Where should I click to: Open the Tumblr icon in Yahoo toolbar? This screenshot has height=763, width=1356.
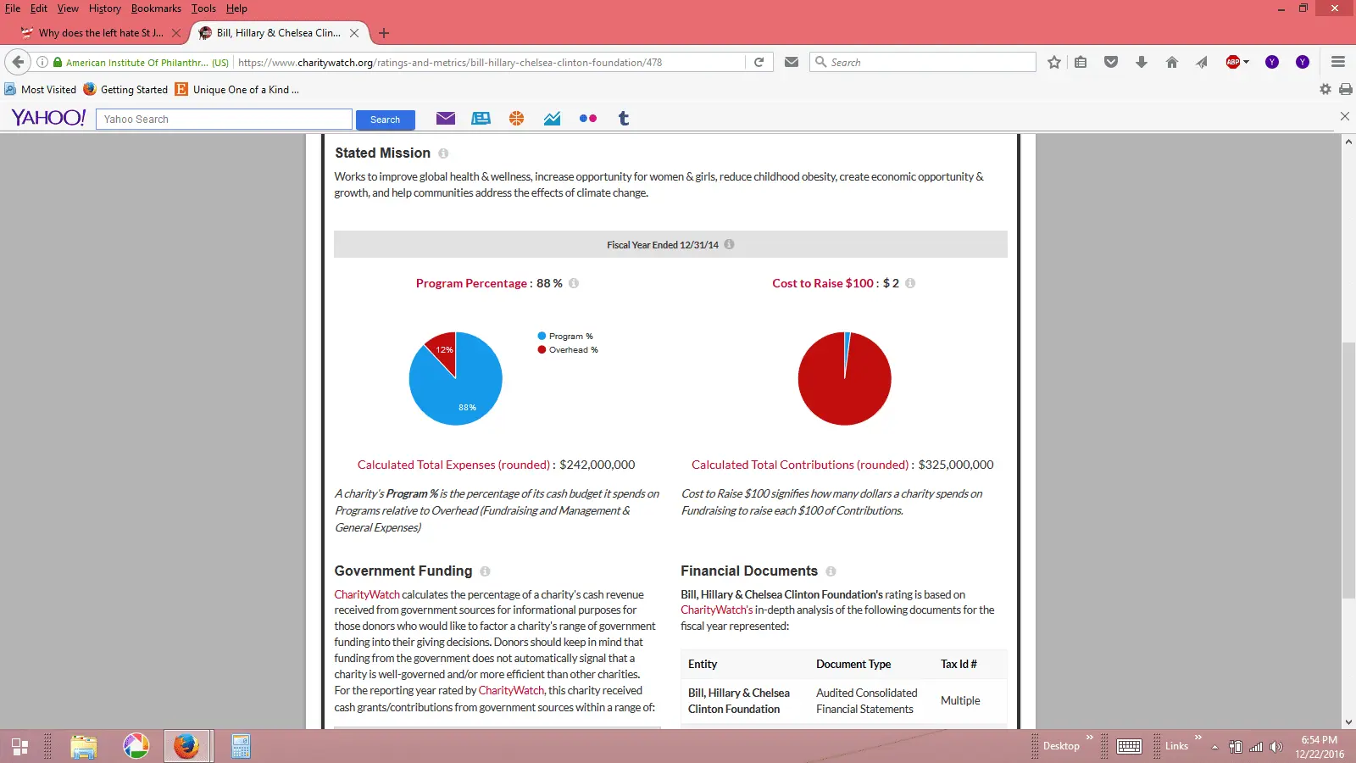(x=624, y=119)
